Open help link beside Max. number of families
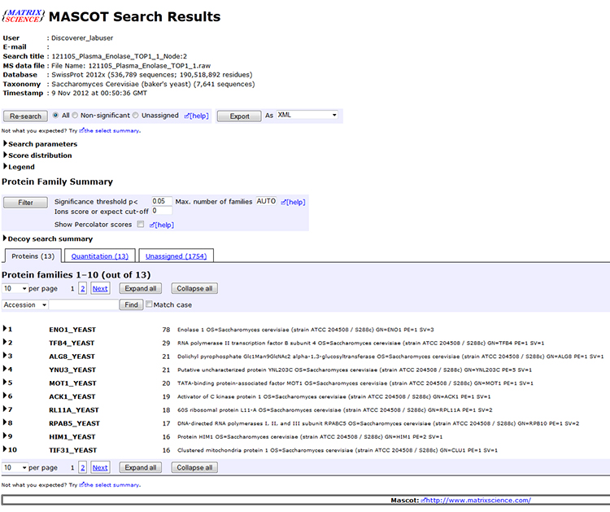This screenshot has height=512, width=610. [294, 202]
